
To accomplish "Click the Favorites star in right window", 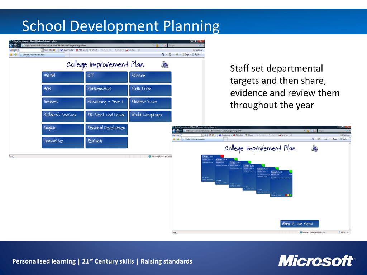I will click(174, 139).
